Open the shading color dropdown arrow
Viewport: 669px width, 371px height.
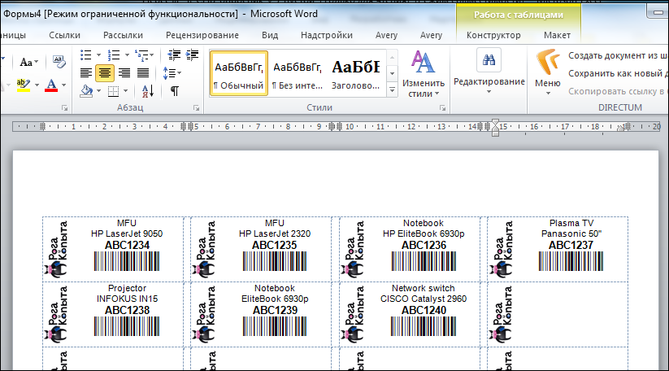point(99,90)
